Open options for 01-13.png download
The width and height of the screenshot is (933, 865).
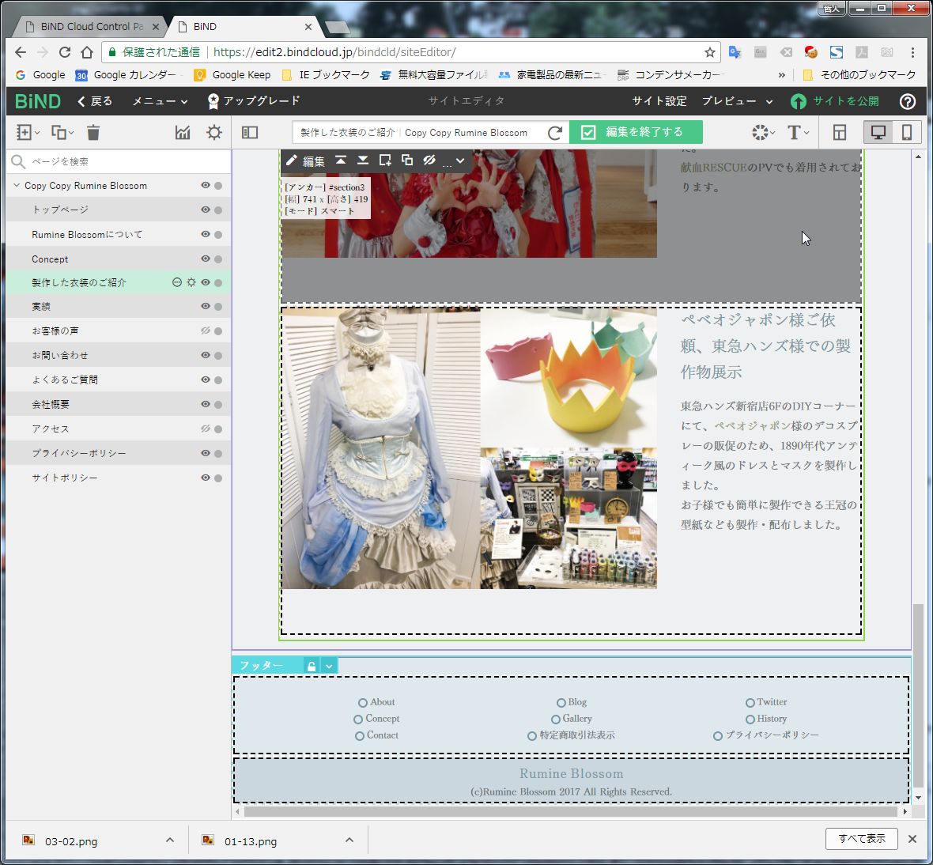click(x=349, y=840)
